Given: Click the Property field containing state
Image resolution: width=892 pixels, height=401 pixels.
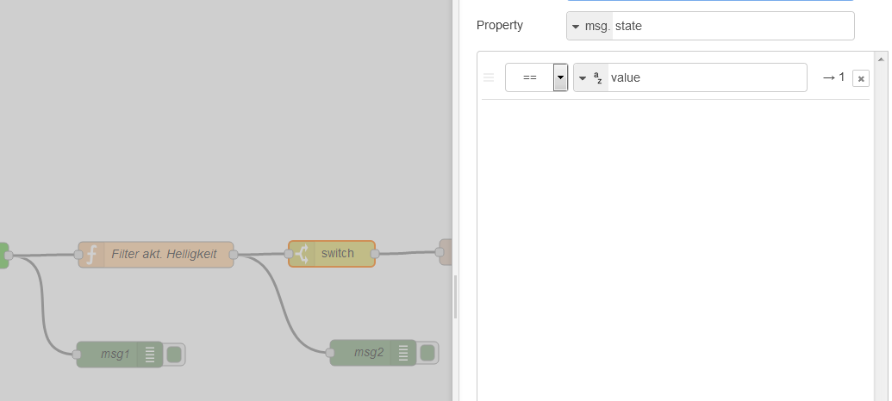Looking at the screenshot, I should pos(733,26).
